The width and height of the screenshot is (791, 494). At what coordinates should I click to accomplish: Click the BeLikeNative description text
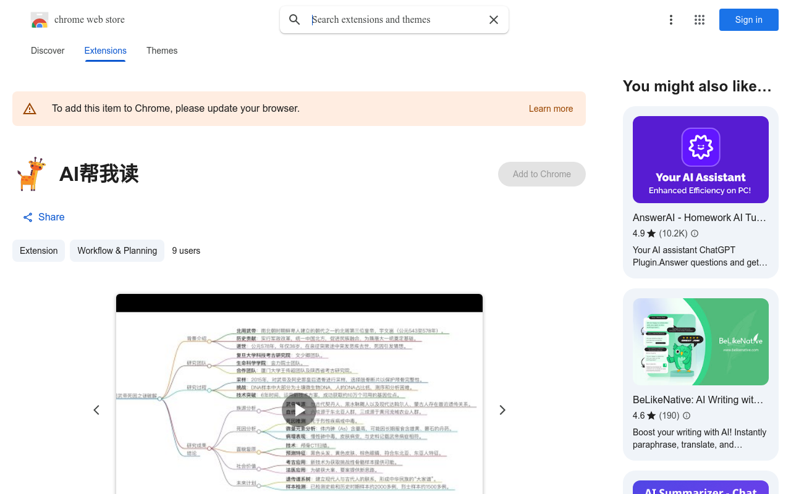(700, 438)
